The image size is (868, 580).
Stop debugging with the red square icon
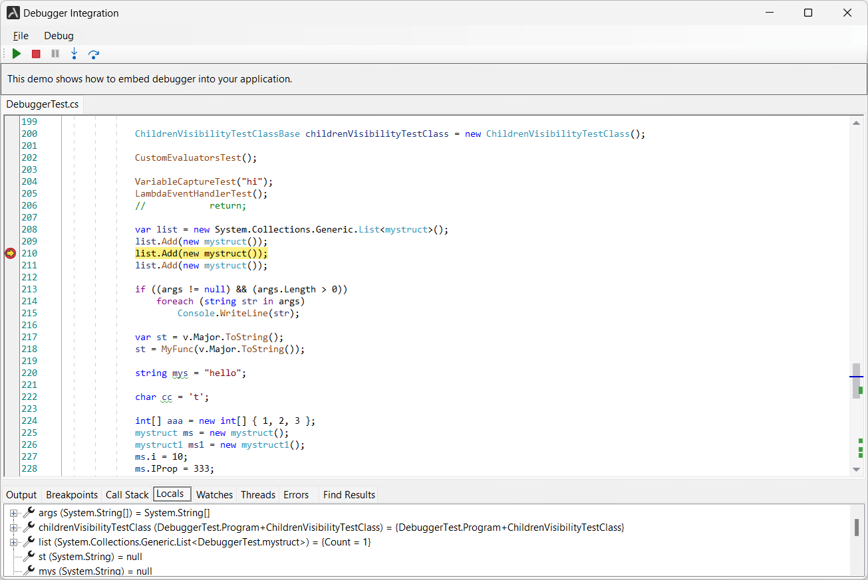pos(36,54)
